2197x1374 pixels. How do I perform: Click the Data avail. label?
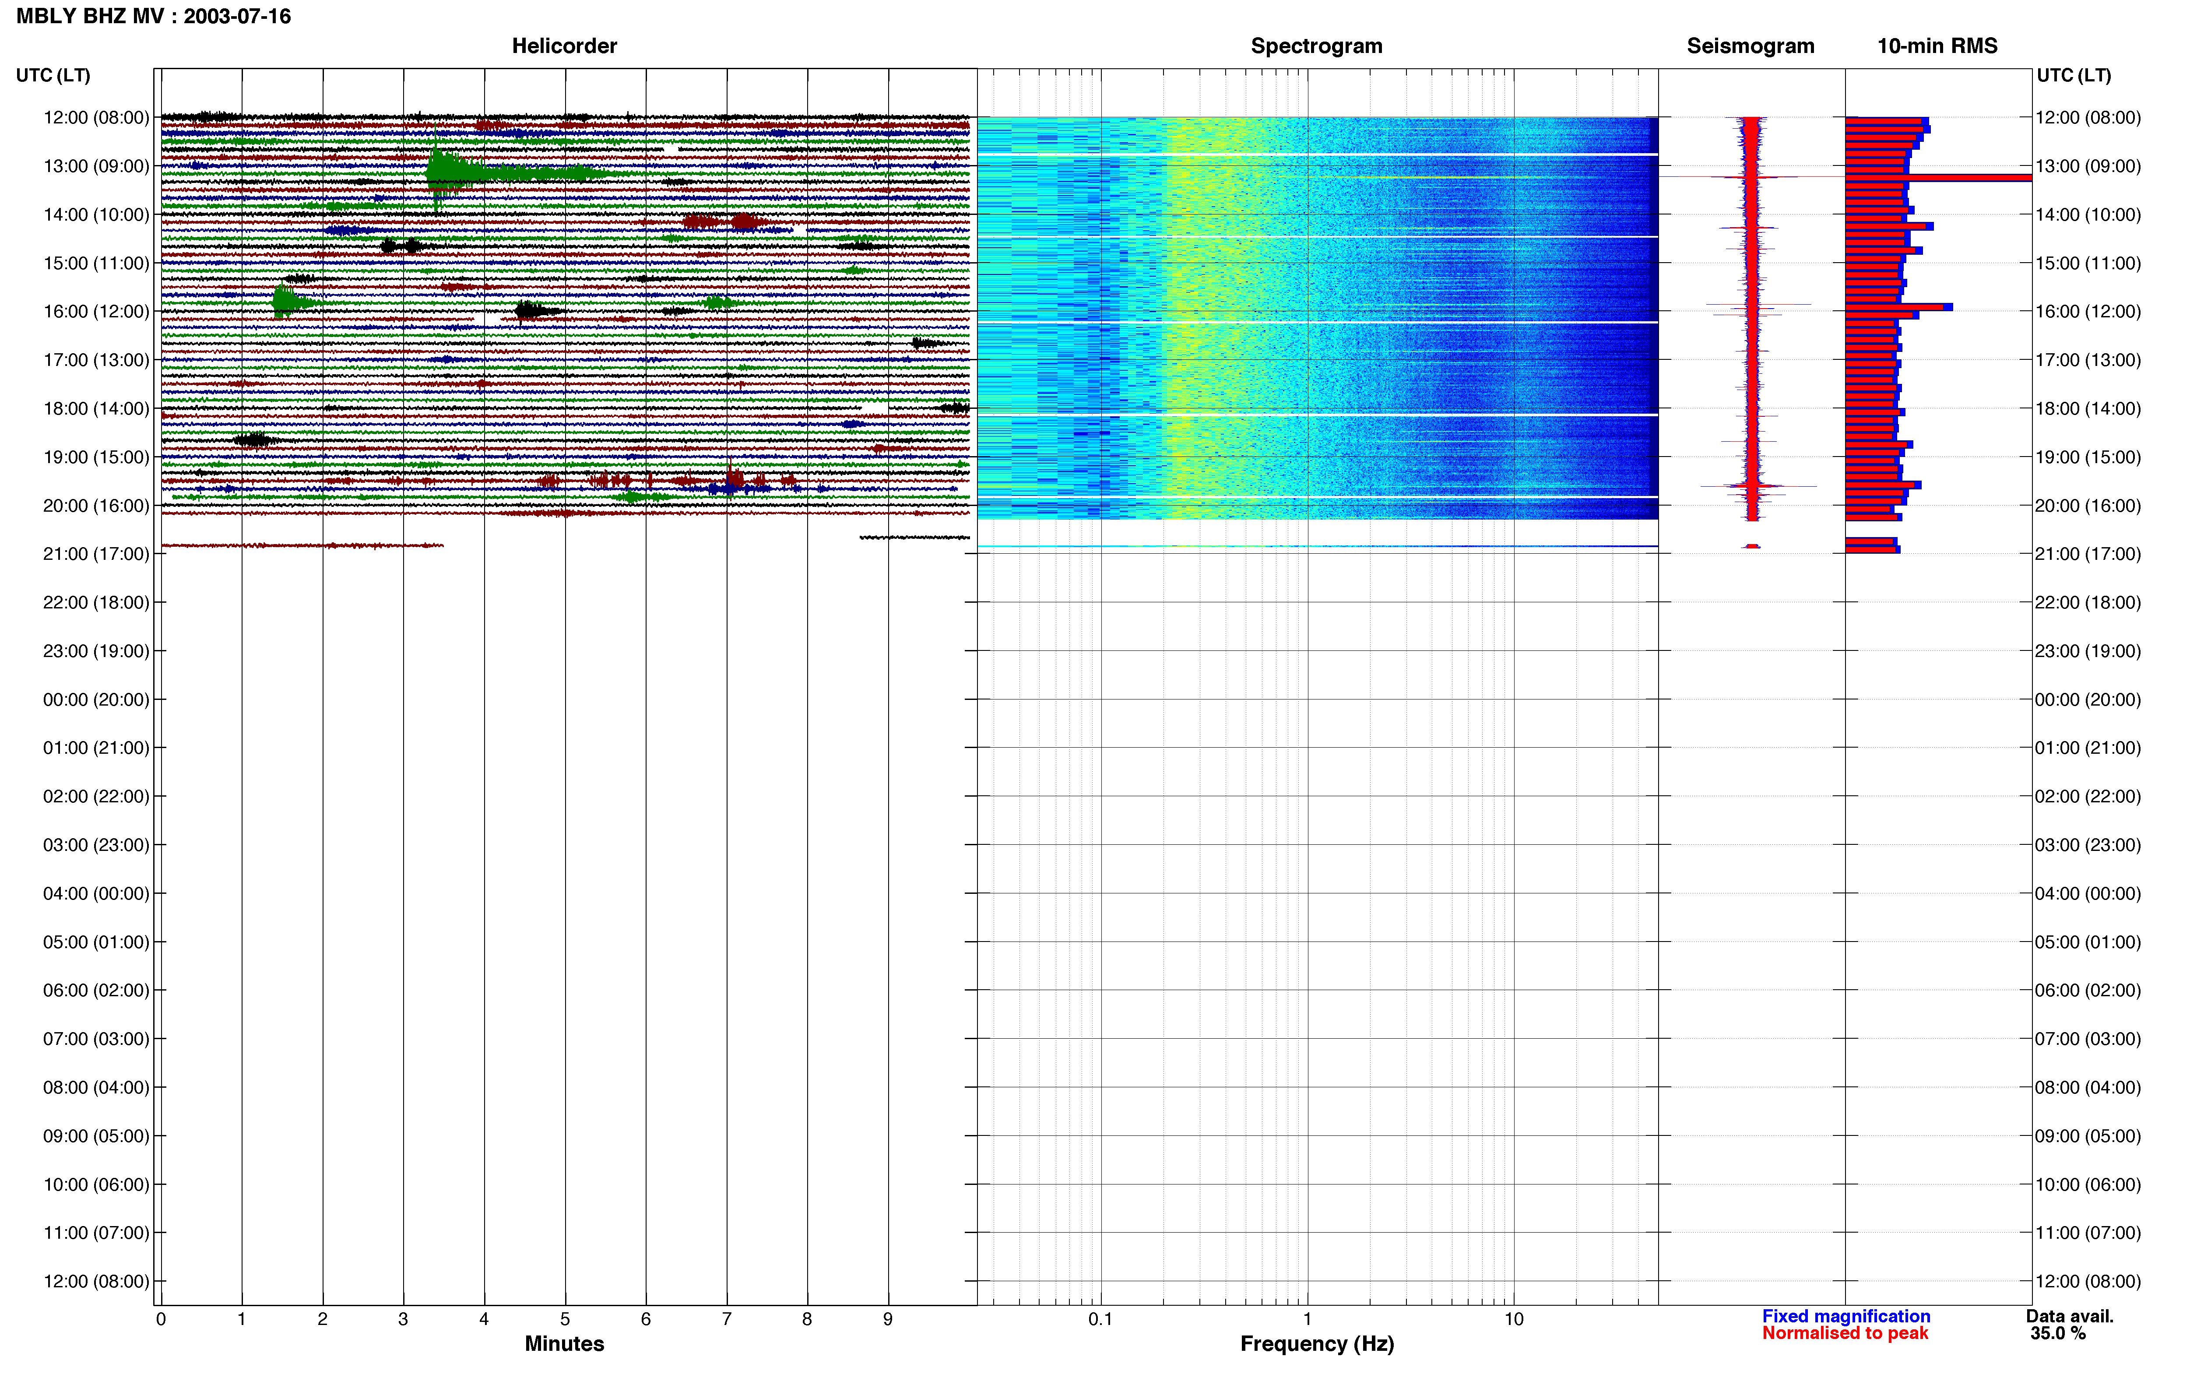point(2070,1317)
